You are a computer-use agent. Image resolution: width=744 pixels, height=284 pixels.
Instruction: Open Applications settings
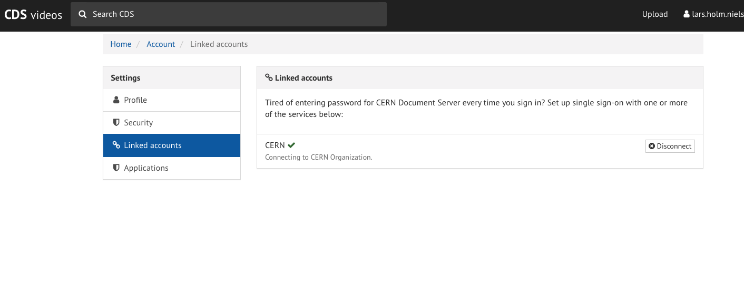(172, 168)
